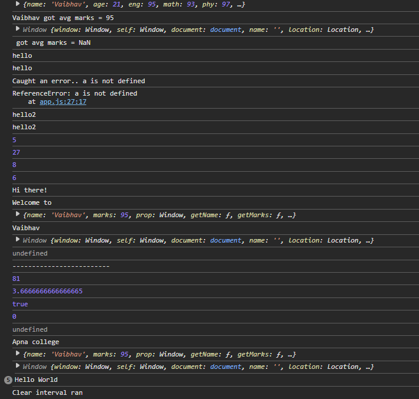Screen dimensions: 419x399
Task: Select the 'Vaibhav got avg marks = 95' line
Action: pos(63,18)
